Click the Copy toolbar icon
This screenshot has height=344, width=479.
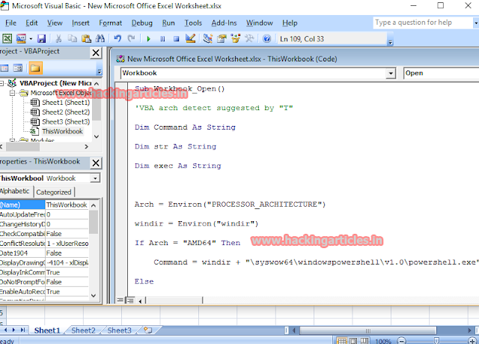(73, 38)
